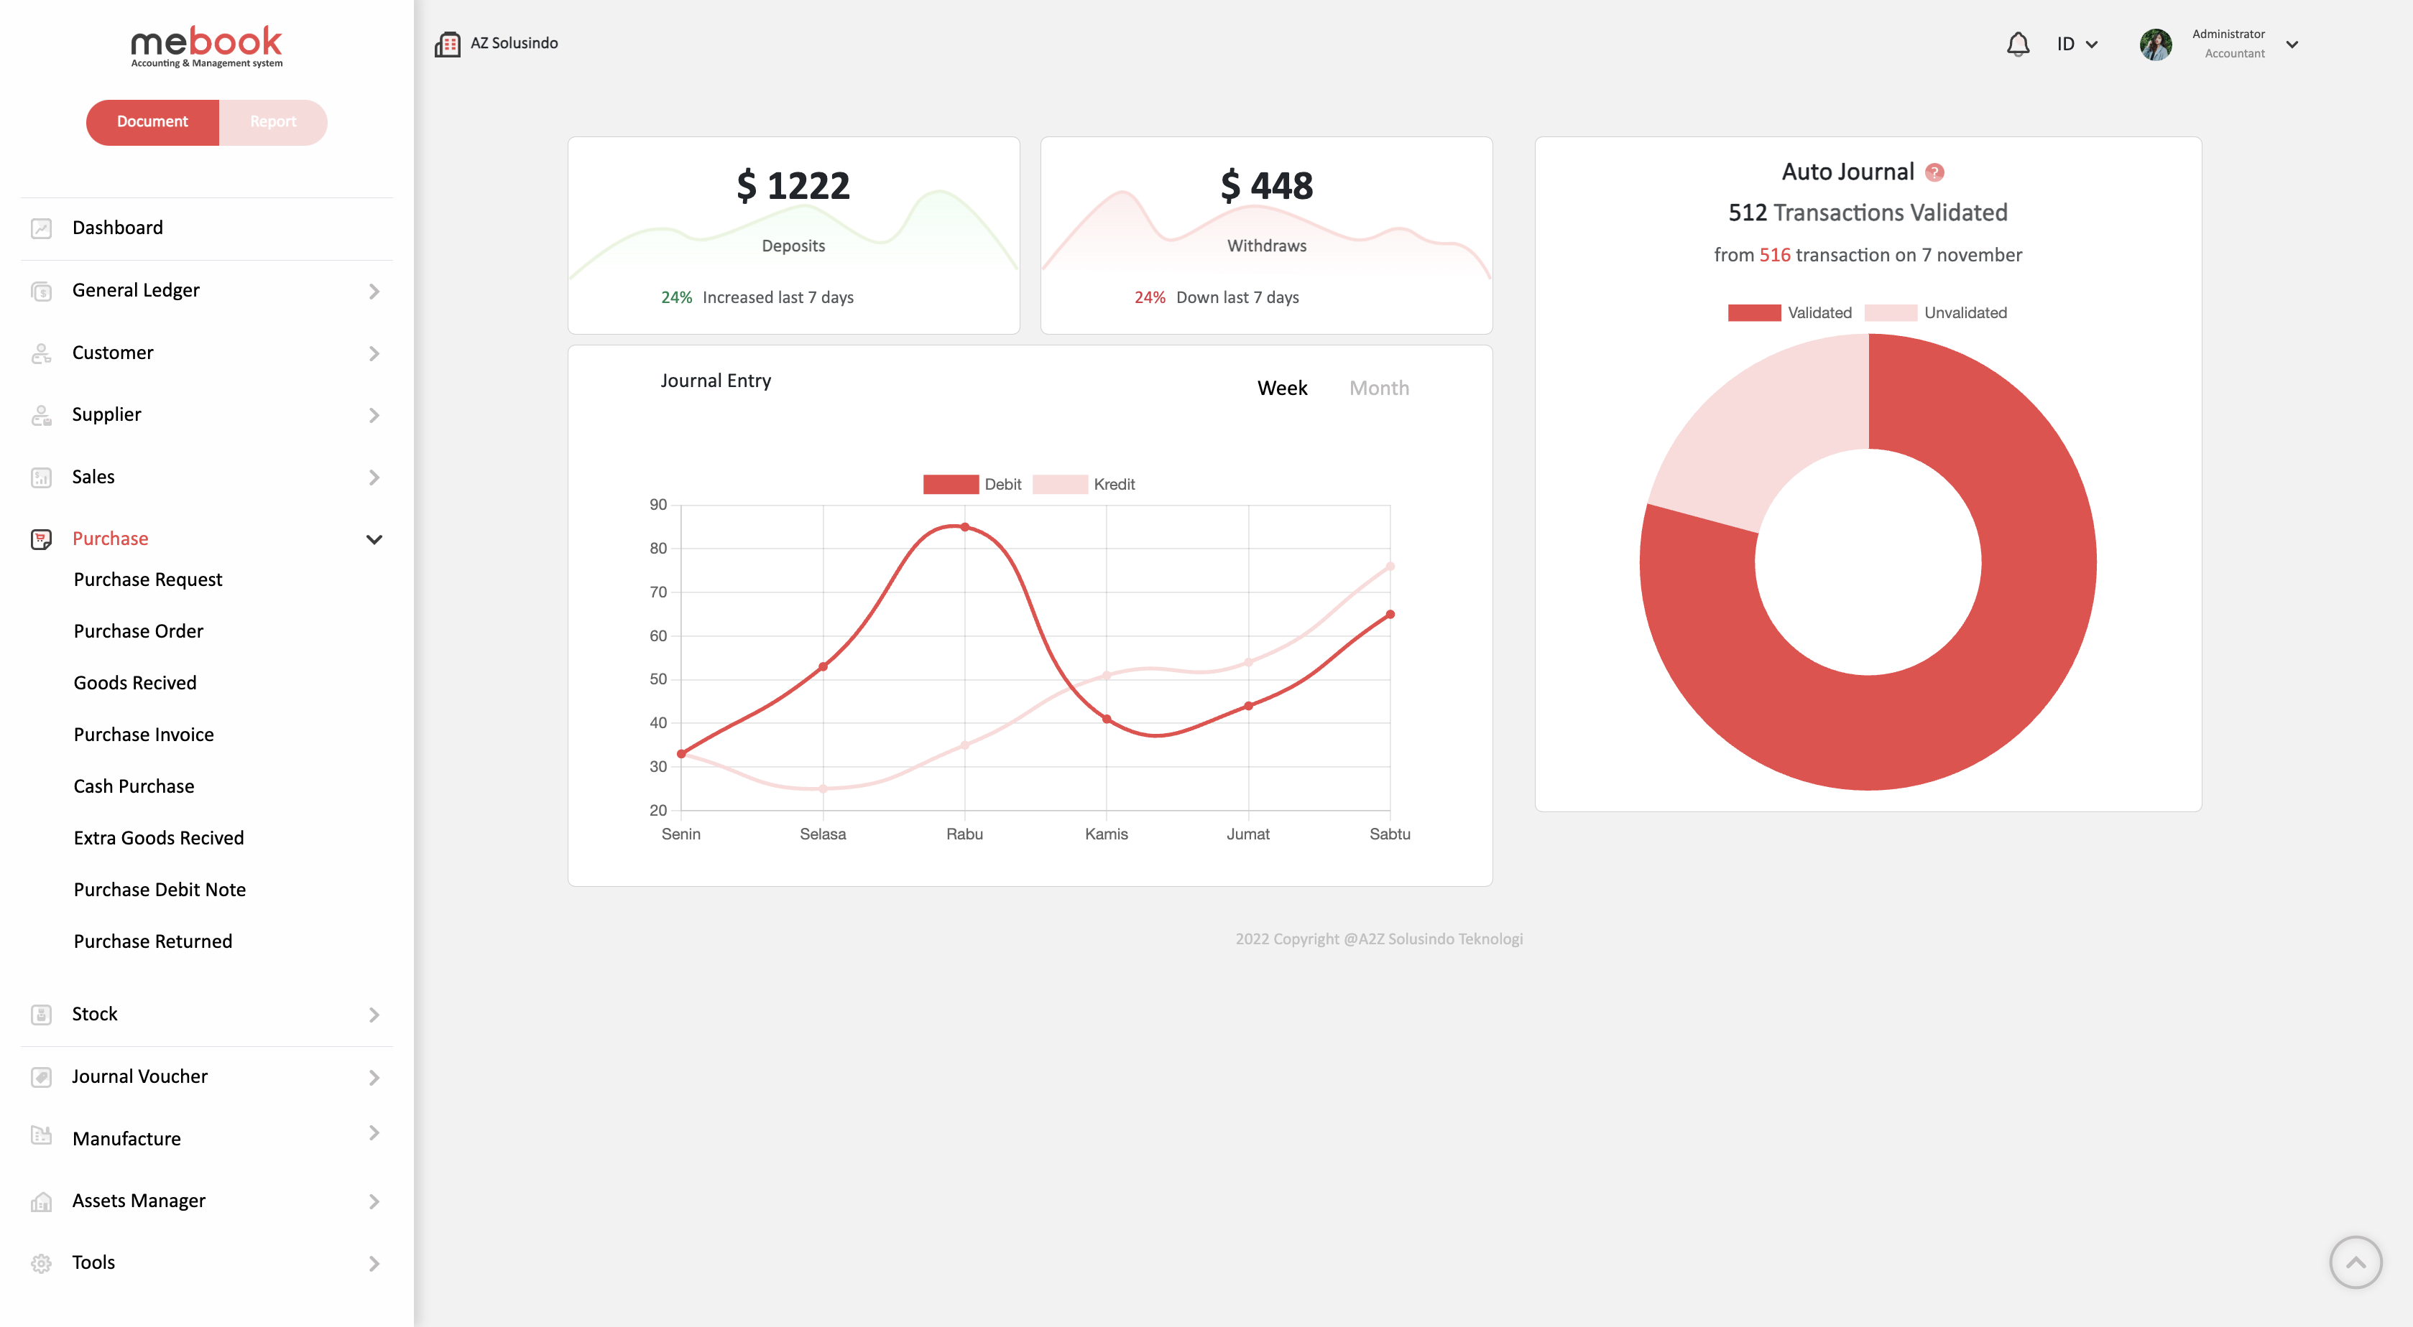Open Purchase Order from sidebar
The height and width of the screenshot is (1327, 2413).
click(x=139, y=630)
